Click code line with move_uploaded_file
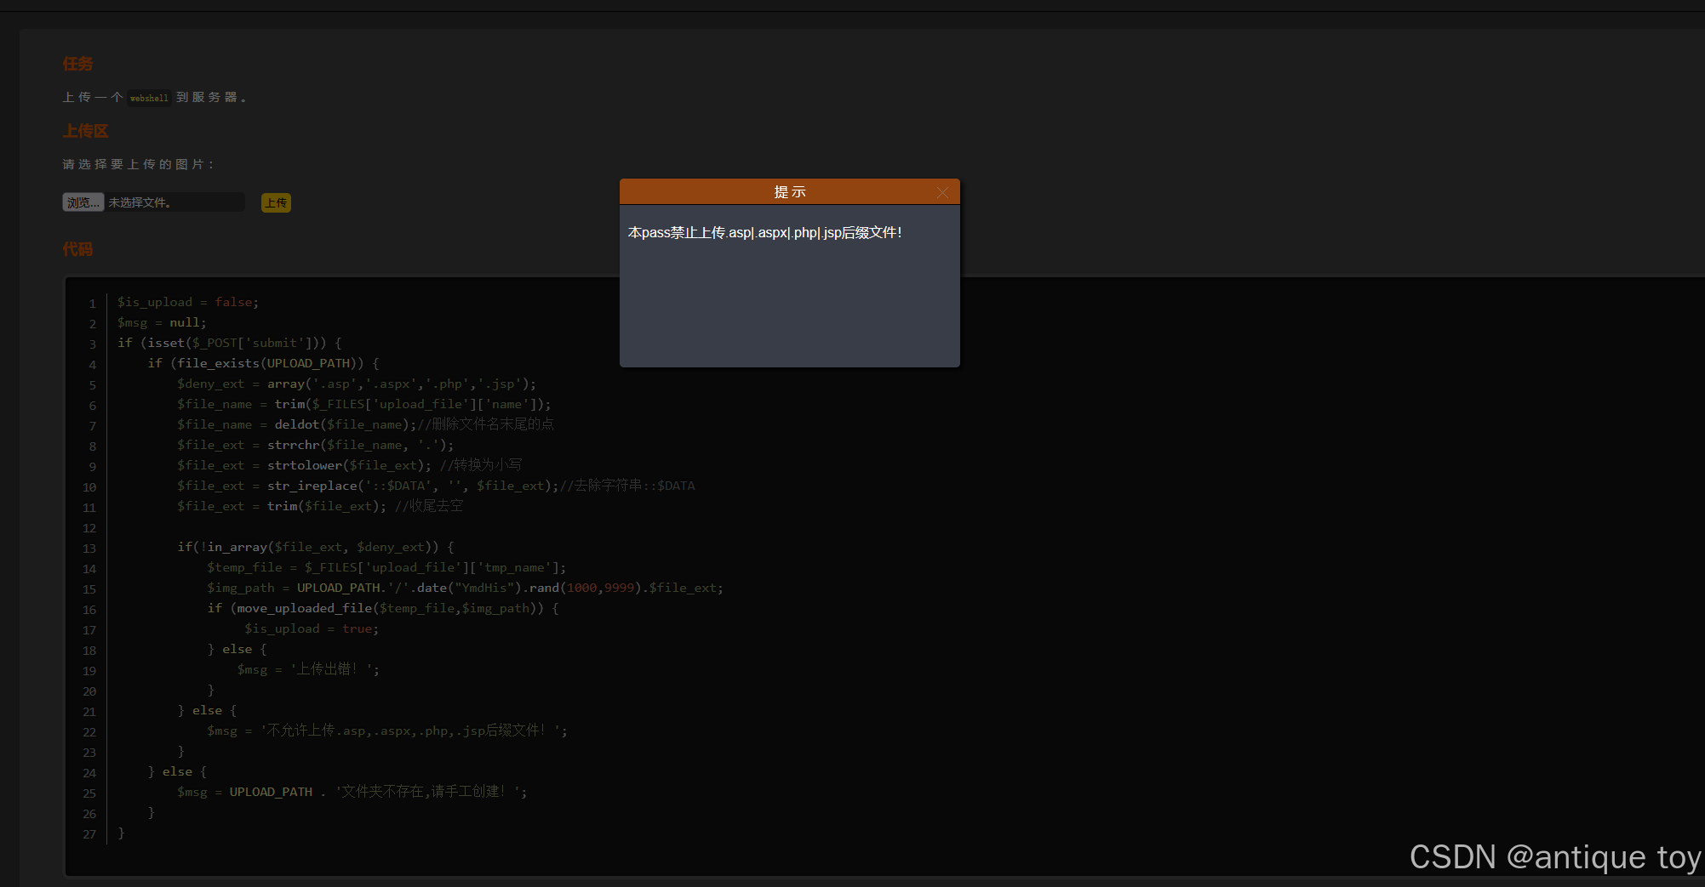 pos(383,608)
